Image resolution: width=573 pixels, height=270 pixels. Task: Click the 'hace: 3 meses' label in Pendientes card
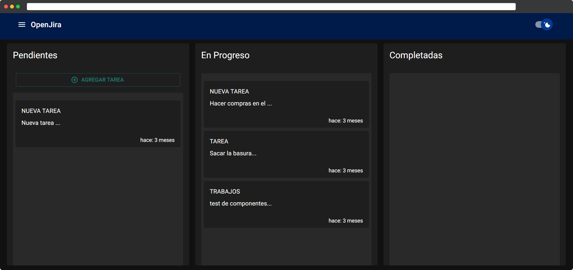157,140
